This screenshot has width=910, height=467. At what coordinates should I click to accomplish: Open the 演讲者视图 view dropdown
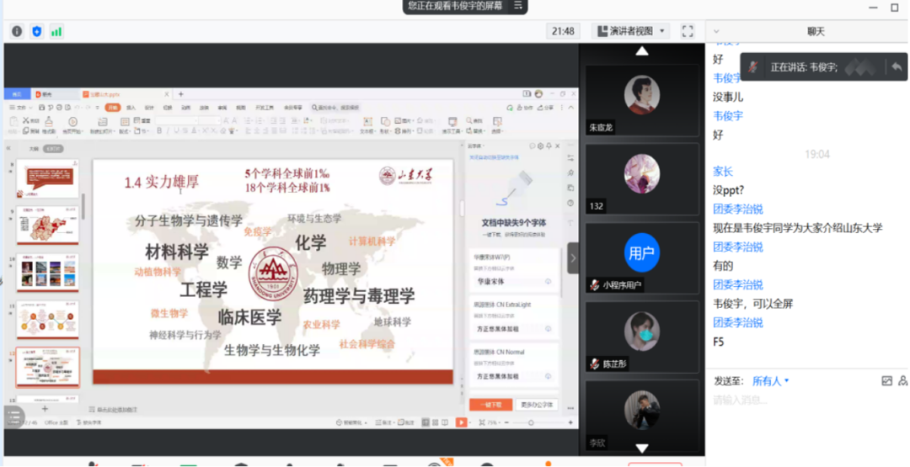[631, 31]
